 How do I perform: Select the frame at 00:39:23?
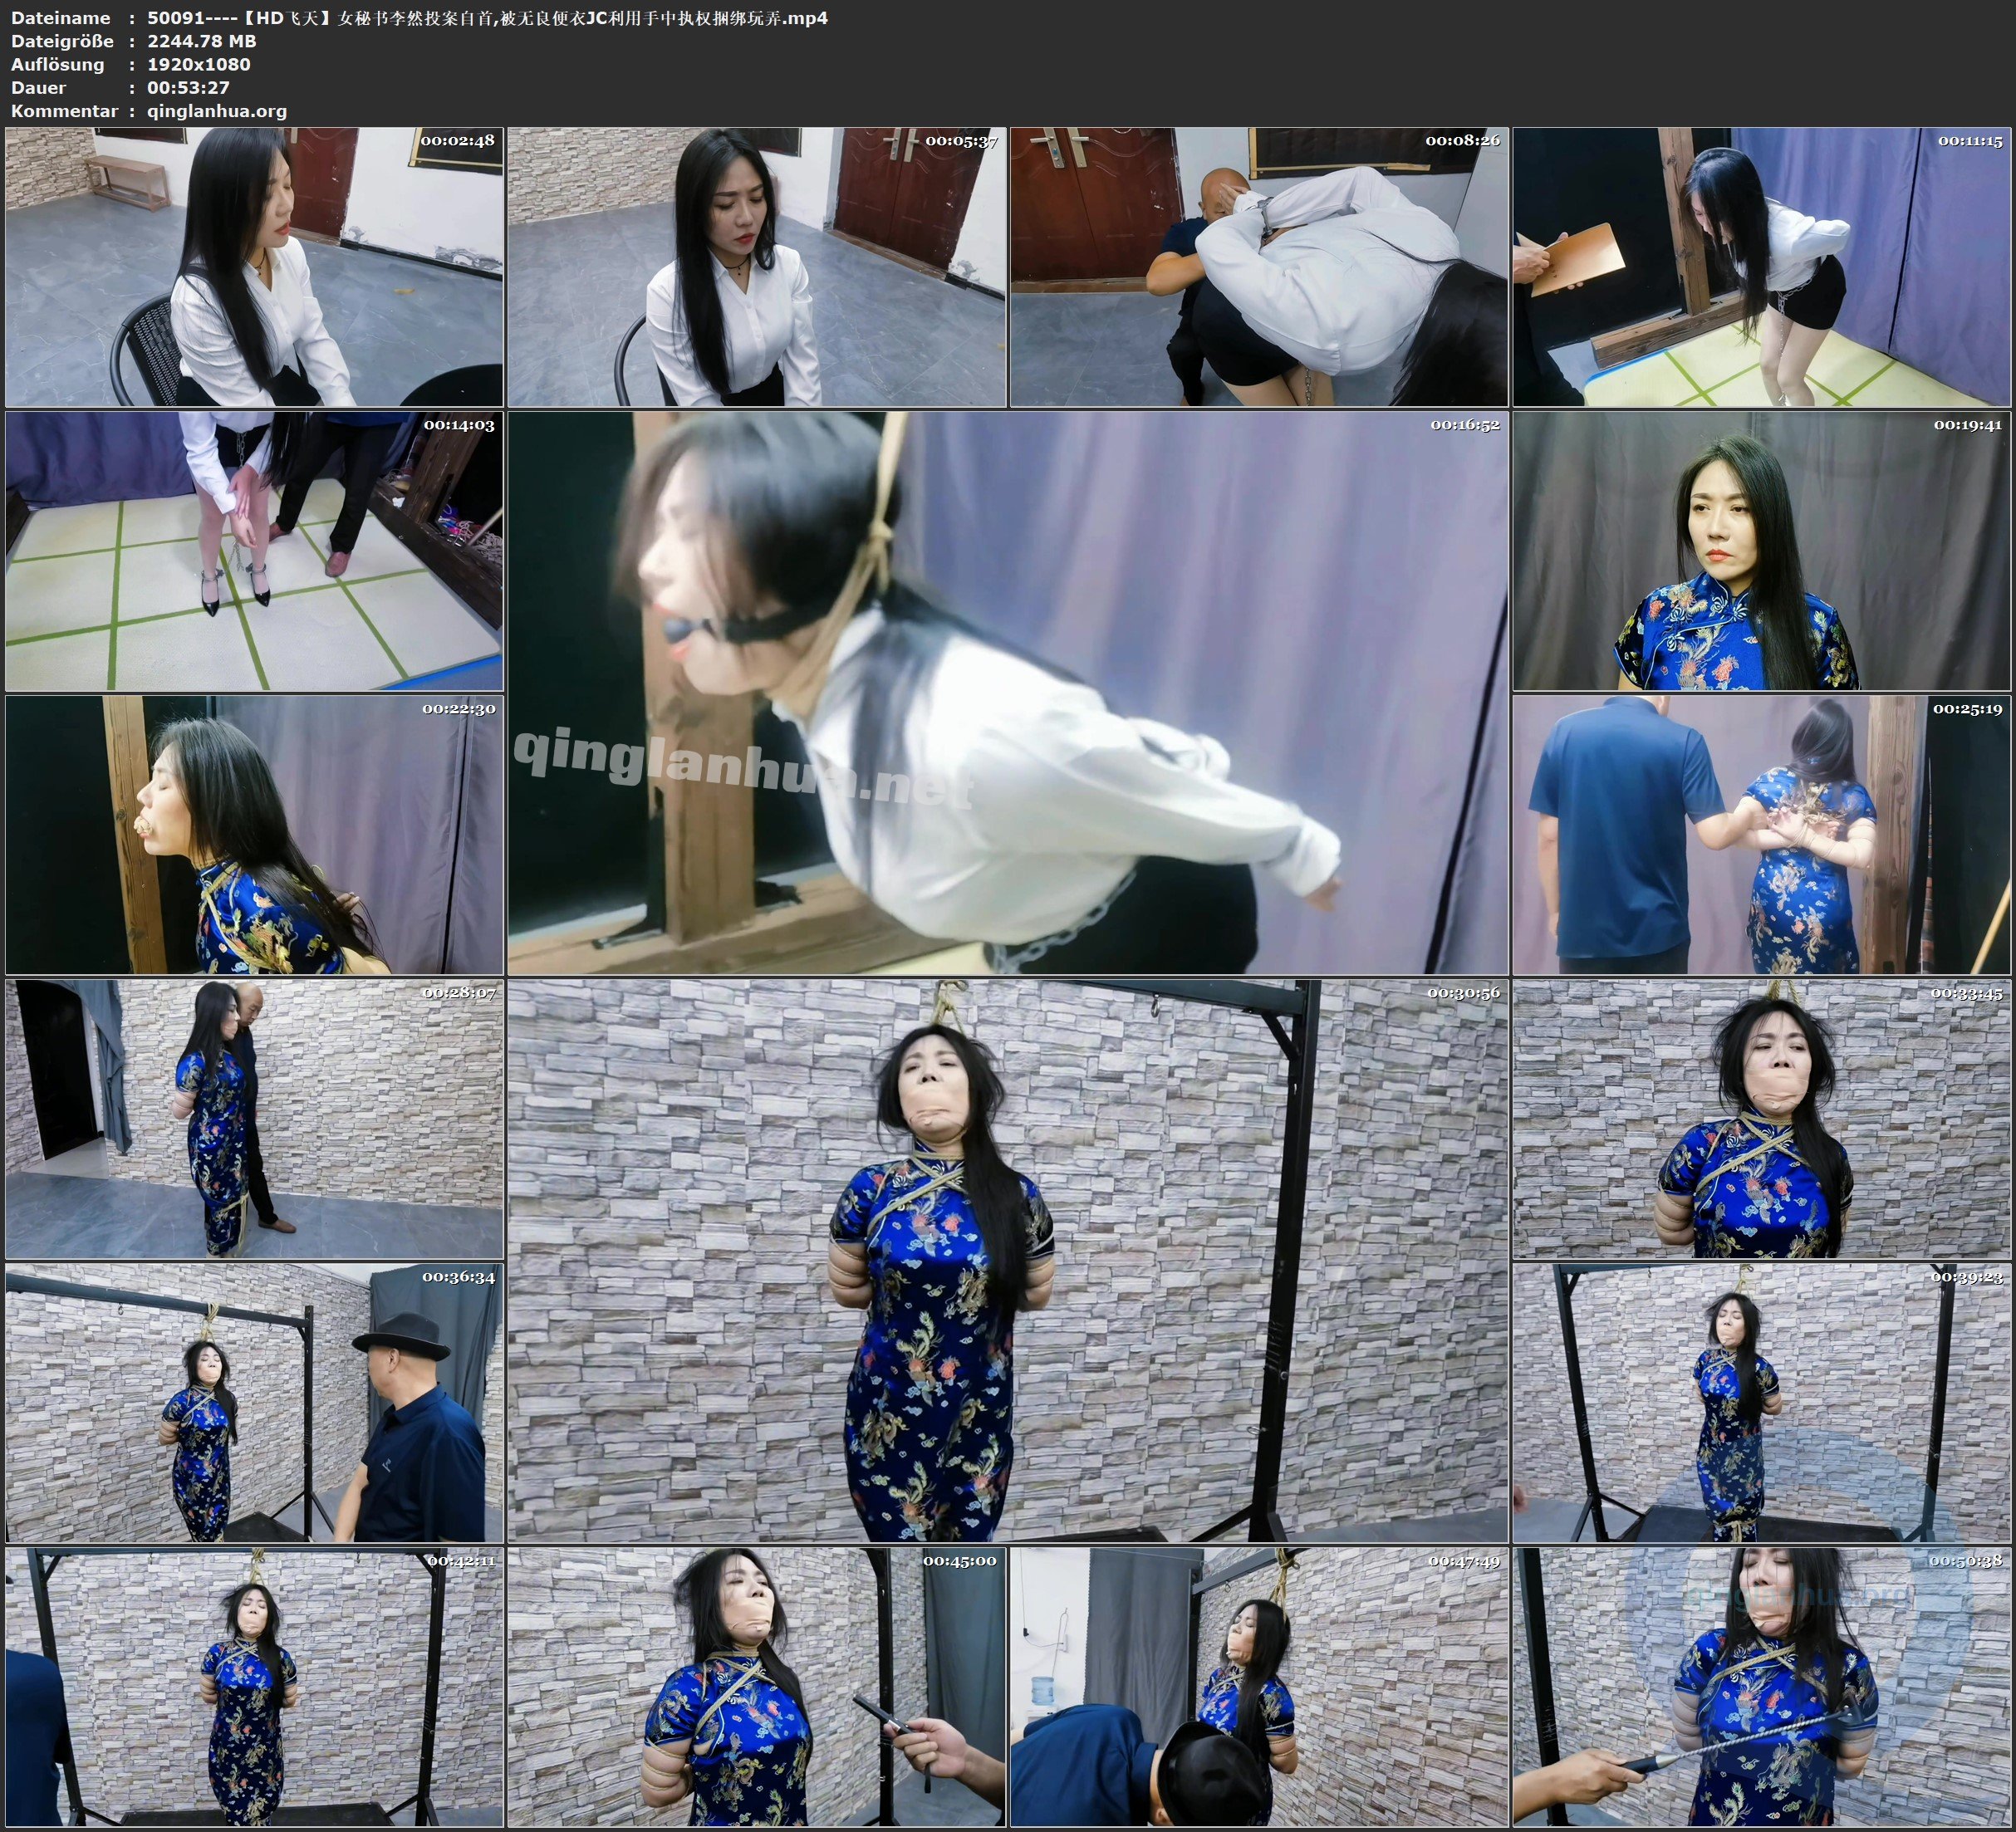pyautogui.click(x=1761, y=1402)
